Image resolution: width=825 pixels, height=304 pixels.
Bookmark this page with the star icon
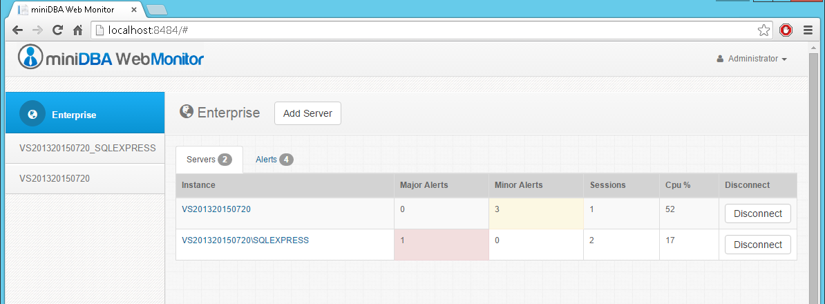tap(764, 30)
